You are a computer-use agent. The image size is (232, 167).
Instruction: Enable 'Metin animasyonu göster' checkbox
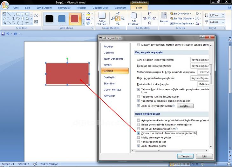(138, 137)
